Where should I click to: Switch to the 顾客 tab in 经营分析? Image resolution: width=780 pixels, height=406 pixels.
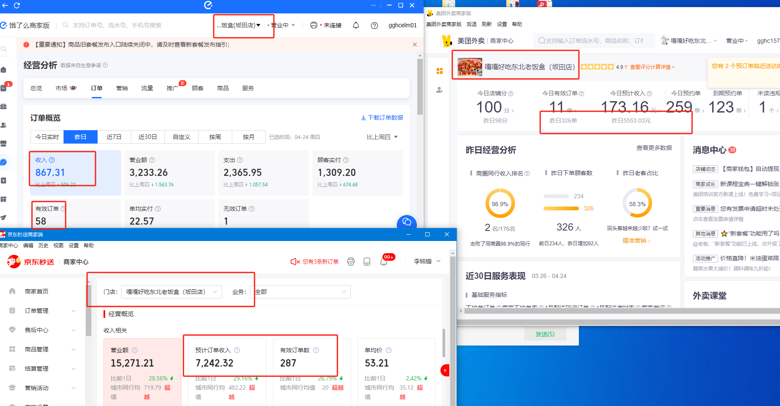(198, 88)
